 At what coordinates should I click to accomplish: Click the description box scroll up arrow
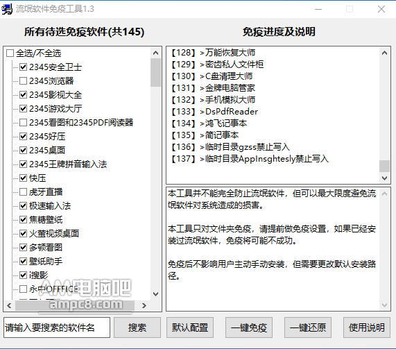384,194
